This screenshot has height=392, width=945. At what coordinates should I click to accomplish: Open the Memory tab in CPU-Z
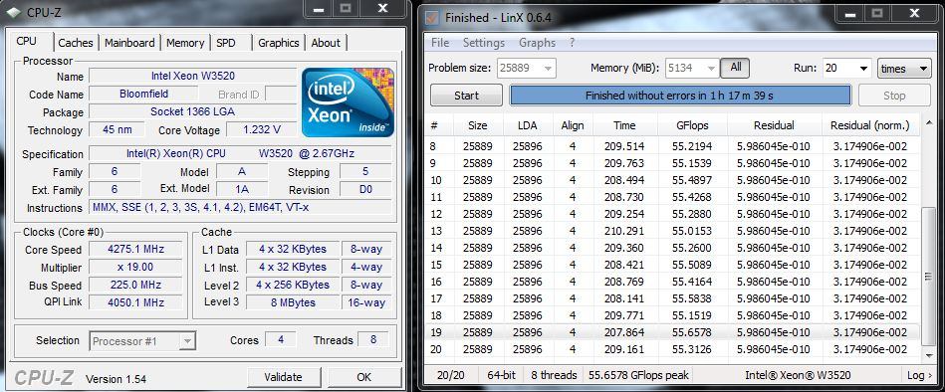[185, 43]
